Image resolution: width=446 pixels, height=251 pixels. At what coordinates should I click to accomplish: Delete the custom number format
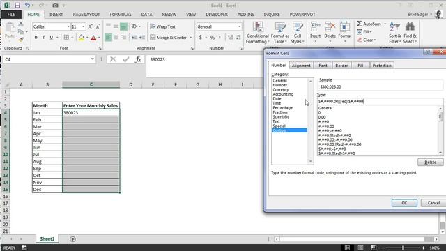[431, 162]
